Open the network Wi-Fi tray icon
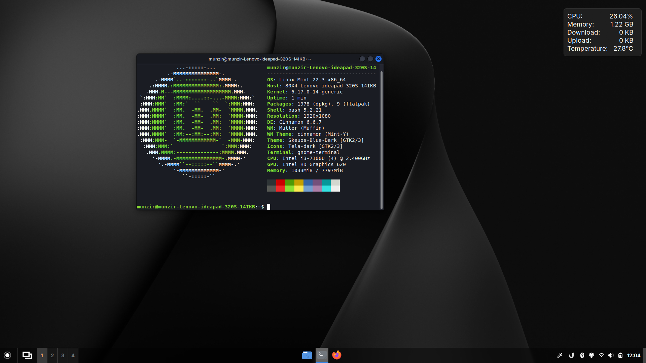Image resolution: width=646 pixels, height=363 pixels. 602,355
